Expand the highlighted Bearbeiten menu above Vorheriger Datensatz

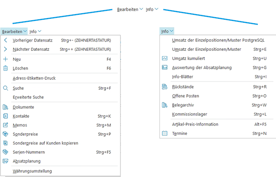click(14, 32)
